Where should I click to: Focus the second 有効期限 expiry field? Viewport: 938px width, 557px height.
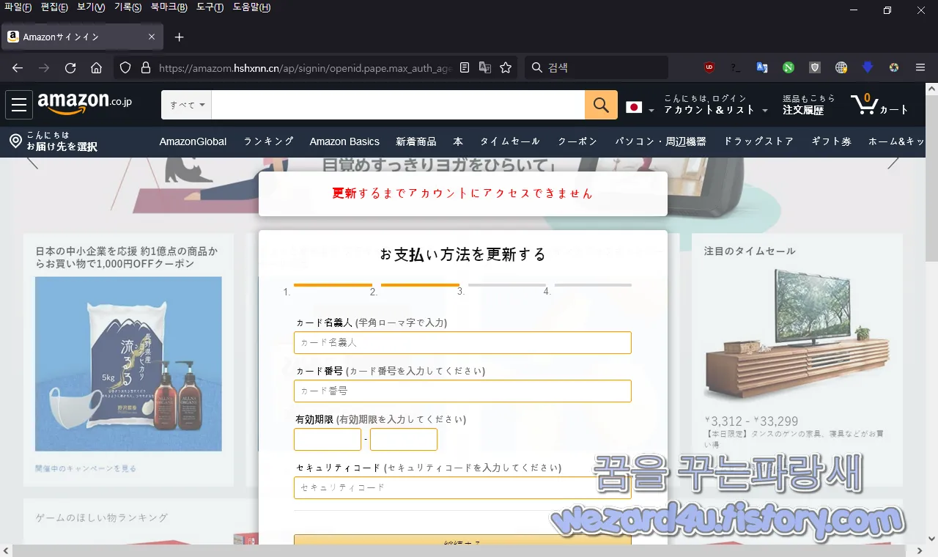(404, 440)
